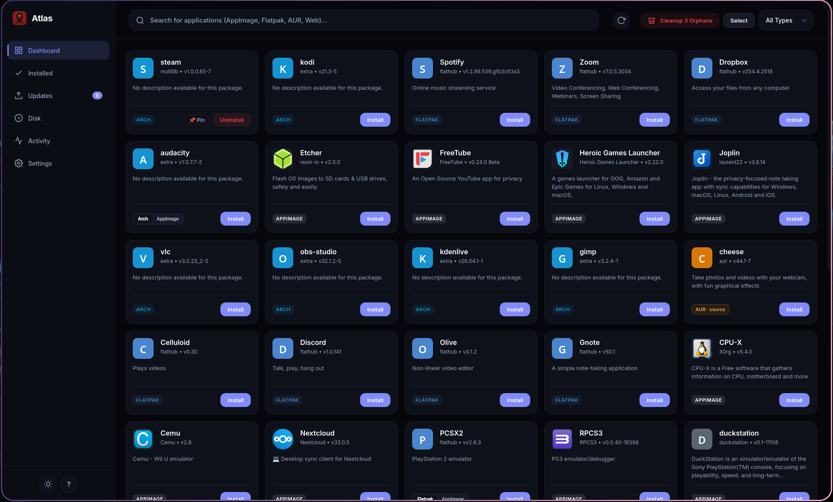Image resolution: width=833 pixels, height=502 pixels.
Task: Click the CPU-X penguin icon
Action: click(702, 348)
